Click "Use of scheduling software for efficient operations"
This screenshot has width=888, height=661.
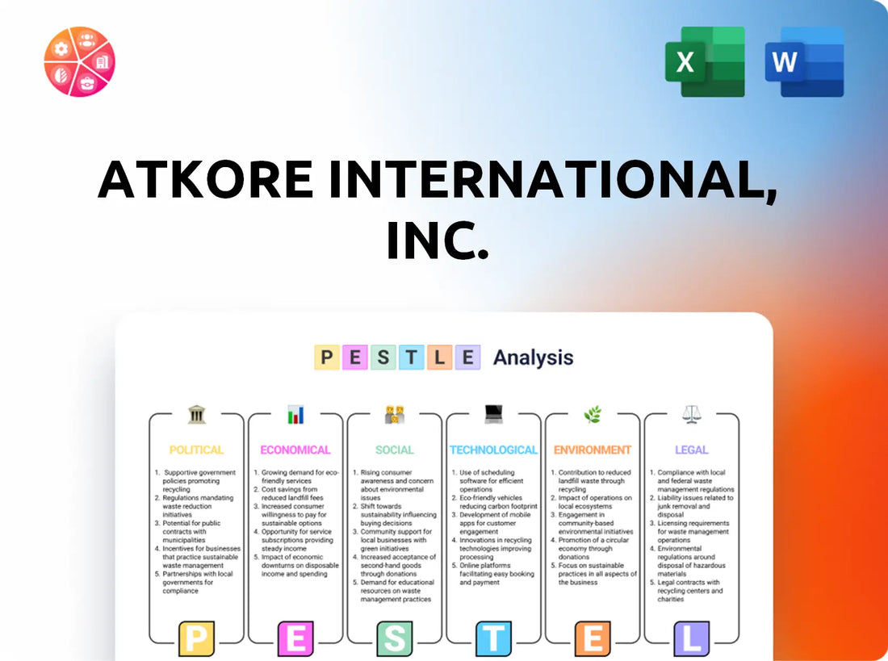coord(488,481)
